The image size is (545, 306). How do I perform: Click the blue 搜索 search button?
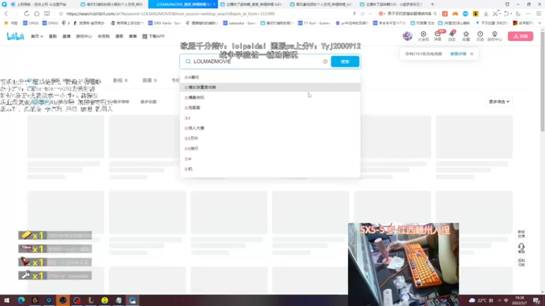tap(345, 61)
